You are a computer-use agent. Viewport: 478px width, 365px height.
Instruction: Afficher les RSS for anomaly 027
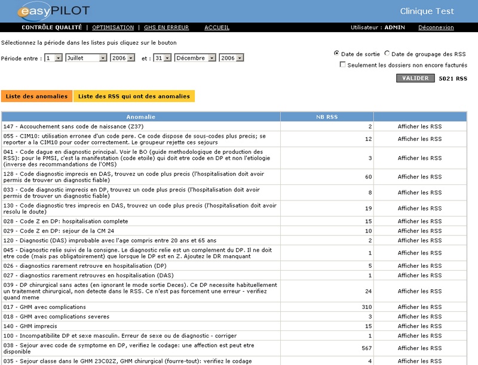[x=420, y=276]
